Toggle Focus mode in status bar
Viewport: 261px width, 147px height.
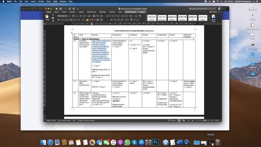point(172,120)
